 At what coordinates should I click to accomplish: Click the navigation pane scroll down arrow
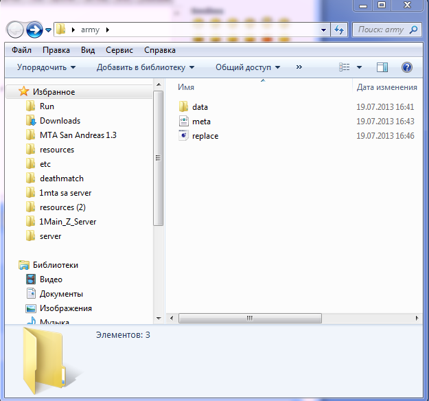(159, 319)
